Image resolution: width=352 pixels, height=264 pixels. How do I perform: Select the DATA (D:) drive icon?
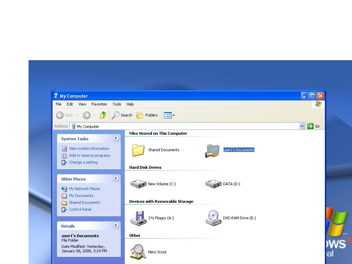213,184
